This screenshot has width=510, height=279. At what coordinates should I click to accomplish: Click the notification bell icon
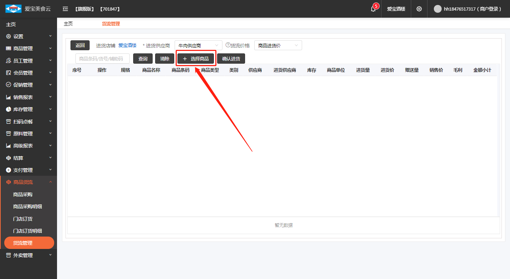point(373,9)
